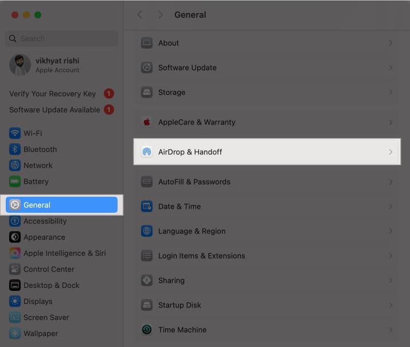The width and height of the screenshot is (410, 347).
Task: Click the "Storage" label
Action: 172,92
